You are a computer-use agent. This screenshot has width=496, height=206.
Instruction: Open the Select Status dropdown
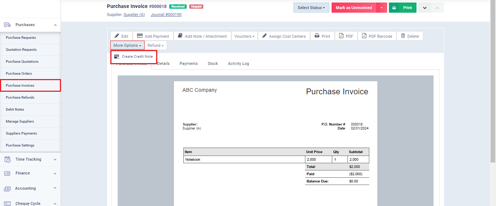[311, 8]
